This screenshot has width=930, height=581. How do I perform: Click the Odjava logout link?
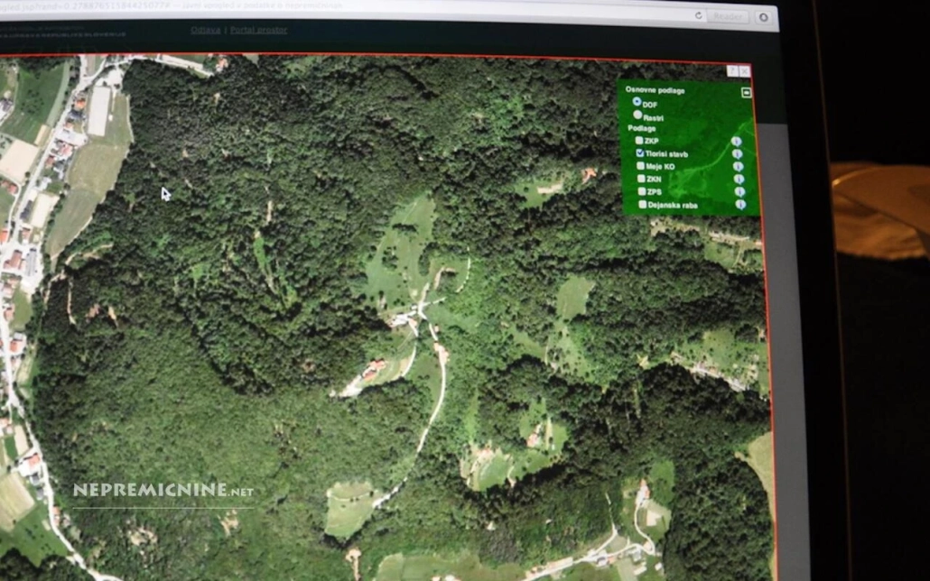coord(205,30)
